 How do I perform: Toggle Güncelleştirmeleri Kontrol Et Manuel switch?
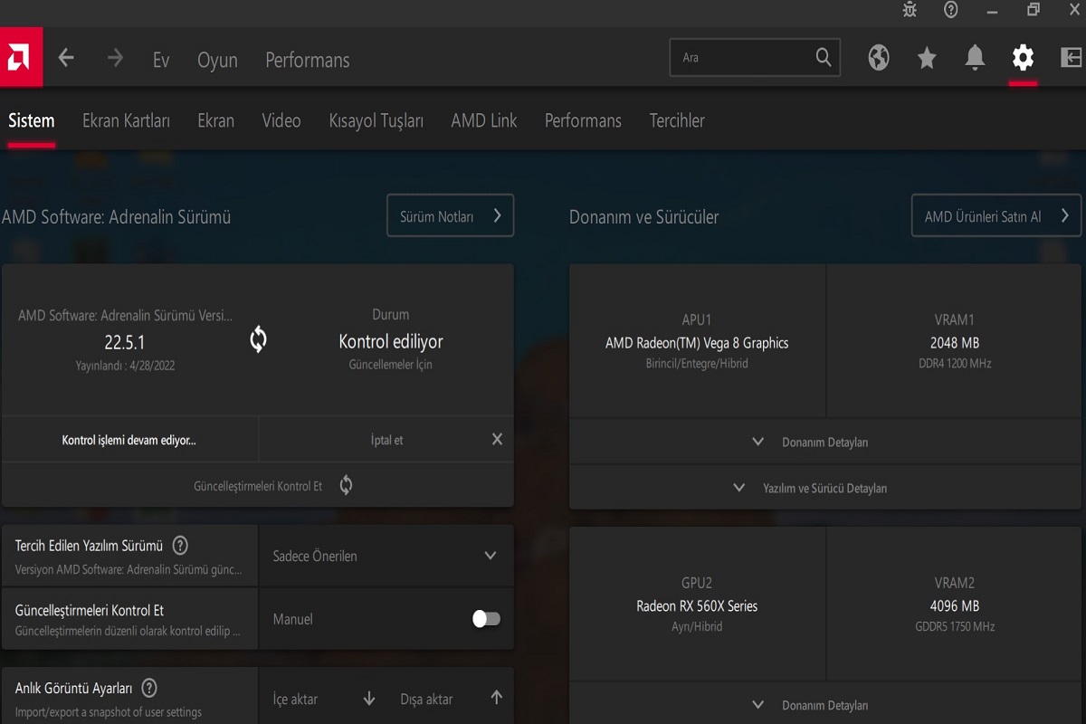[486, 619]
